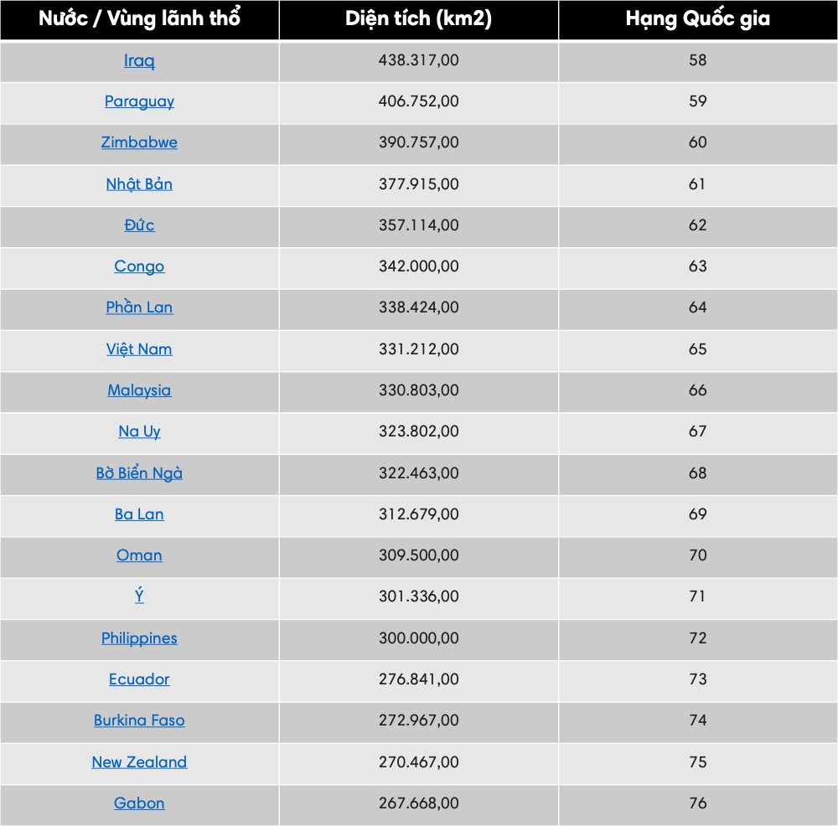Click the Zimbabwe hyperlink

(x=139, y=142)
